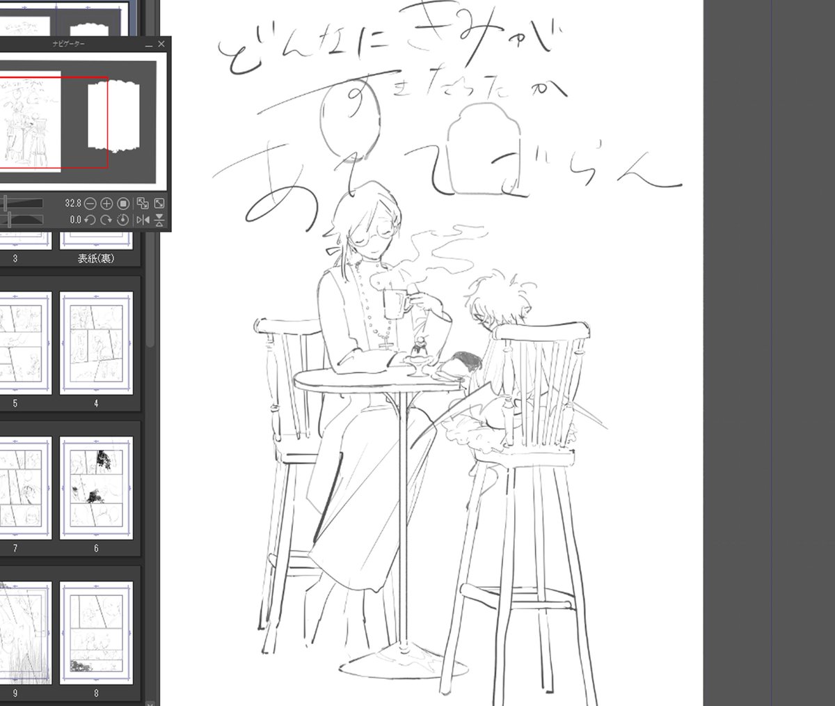Image resolution: width=835 pixels, height=706 pixels.
Task: Click the page number 7 label
Action: pyautogui.click(x=15, y=548)
